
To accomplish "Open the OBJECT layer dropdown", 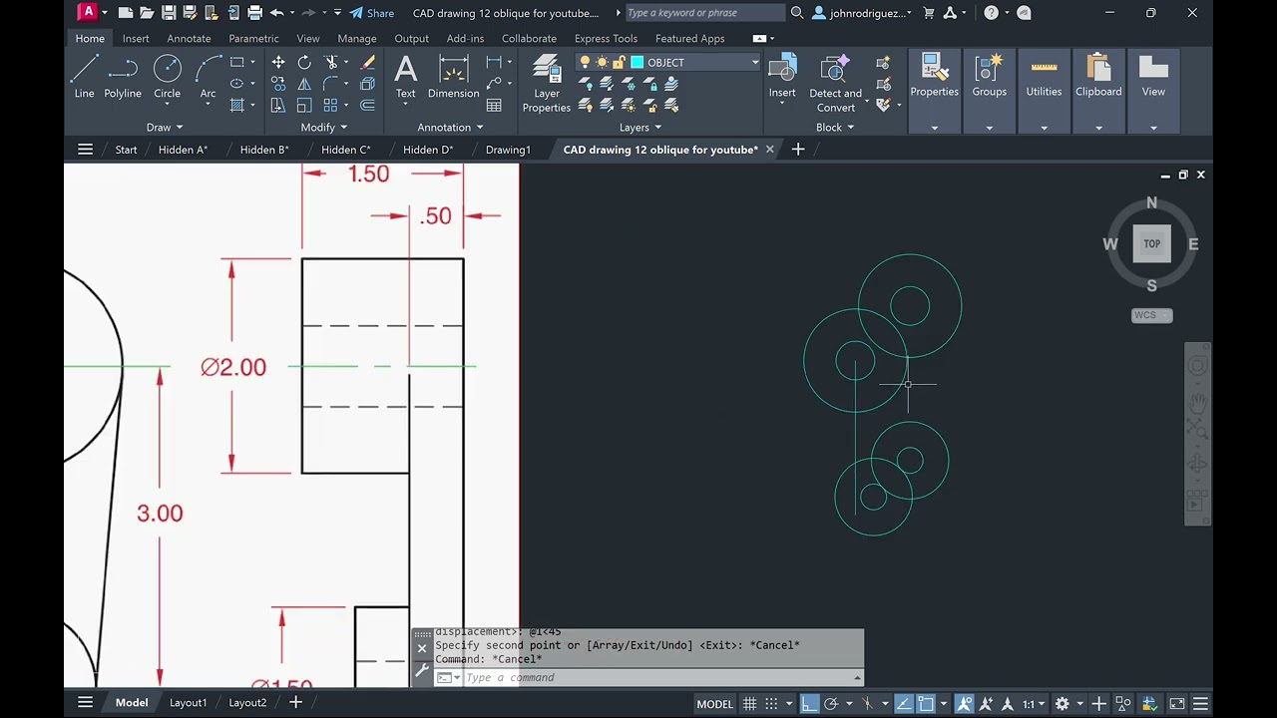I will pyautogui.click(x=754, y=62).
